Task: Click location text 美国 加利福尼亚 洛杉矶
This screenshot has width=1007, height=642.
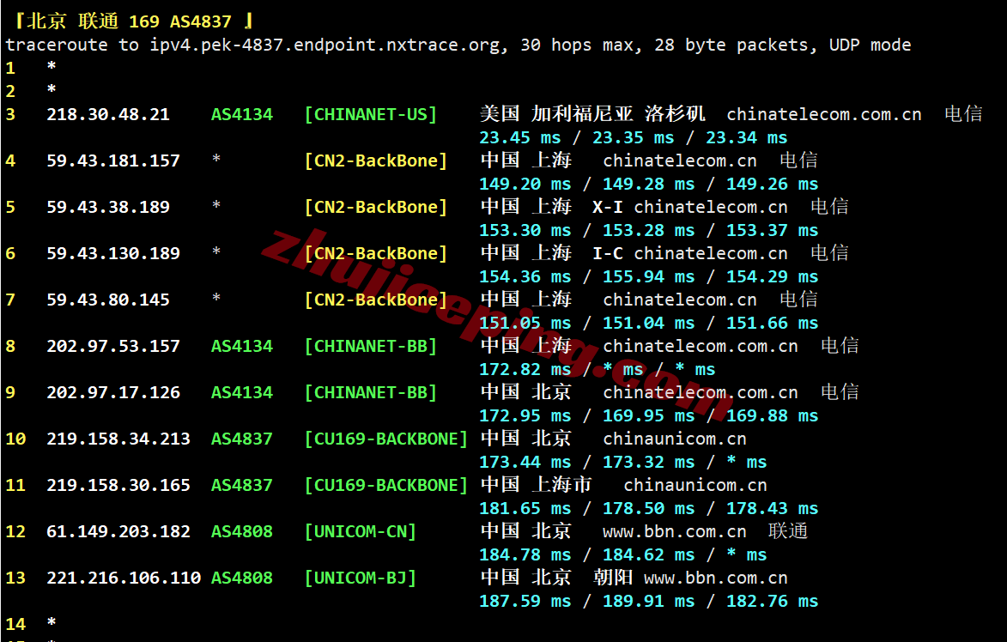Action: pyautogui.click(x=592, y=113)
